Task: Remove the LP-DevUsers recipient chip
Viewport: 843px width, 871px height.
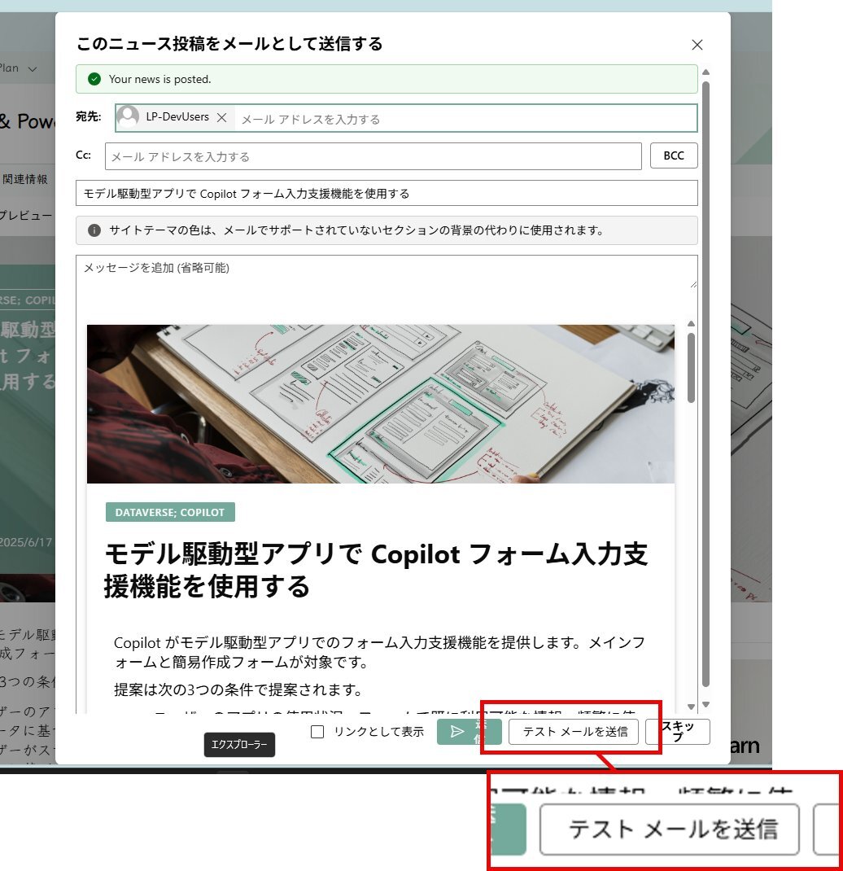Action: pos(221,117)
